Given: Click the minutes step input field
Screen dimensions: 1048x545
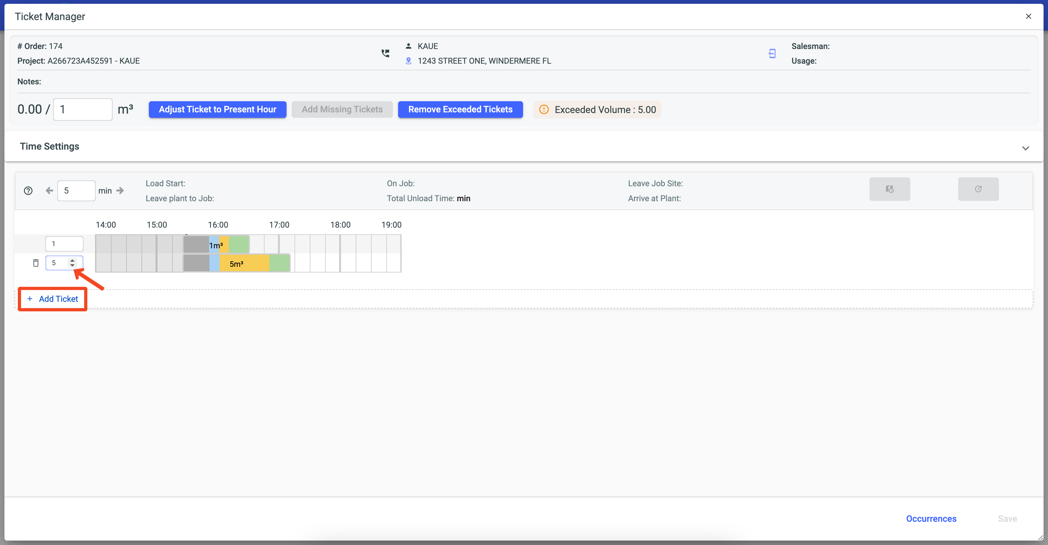Looking at the screenshot, I should coord(76,191).
